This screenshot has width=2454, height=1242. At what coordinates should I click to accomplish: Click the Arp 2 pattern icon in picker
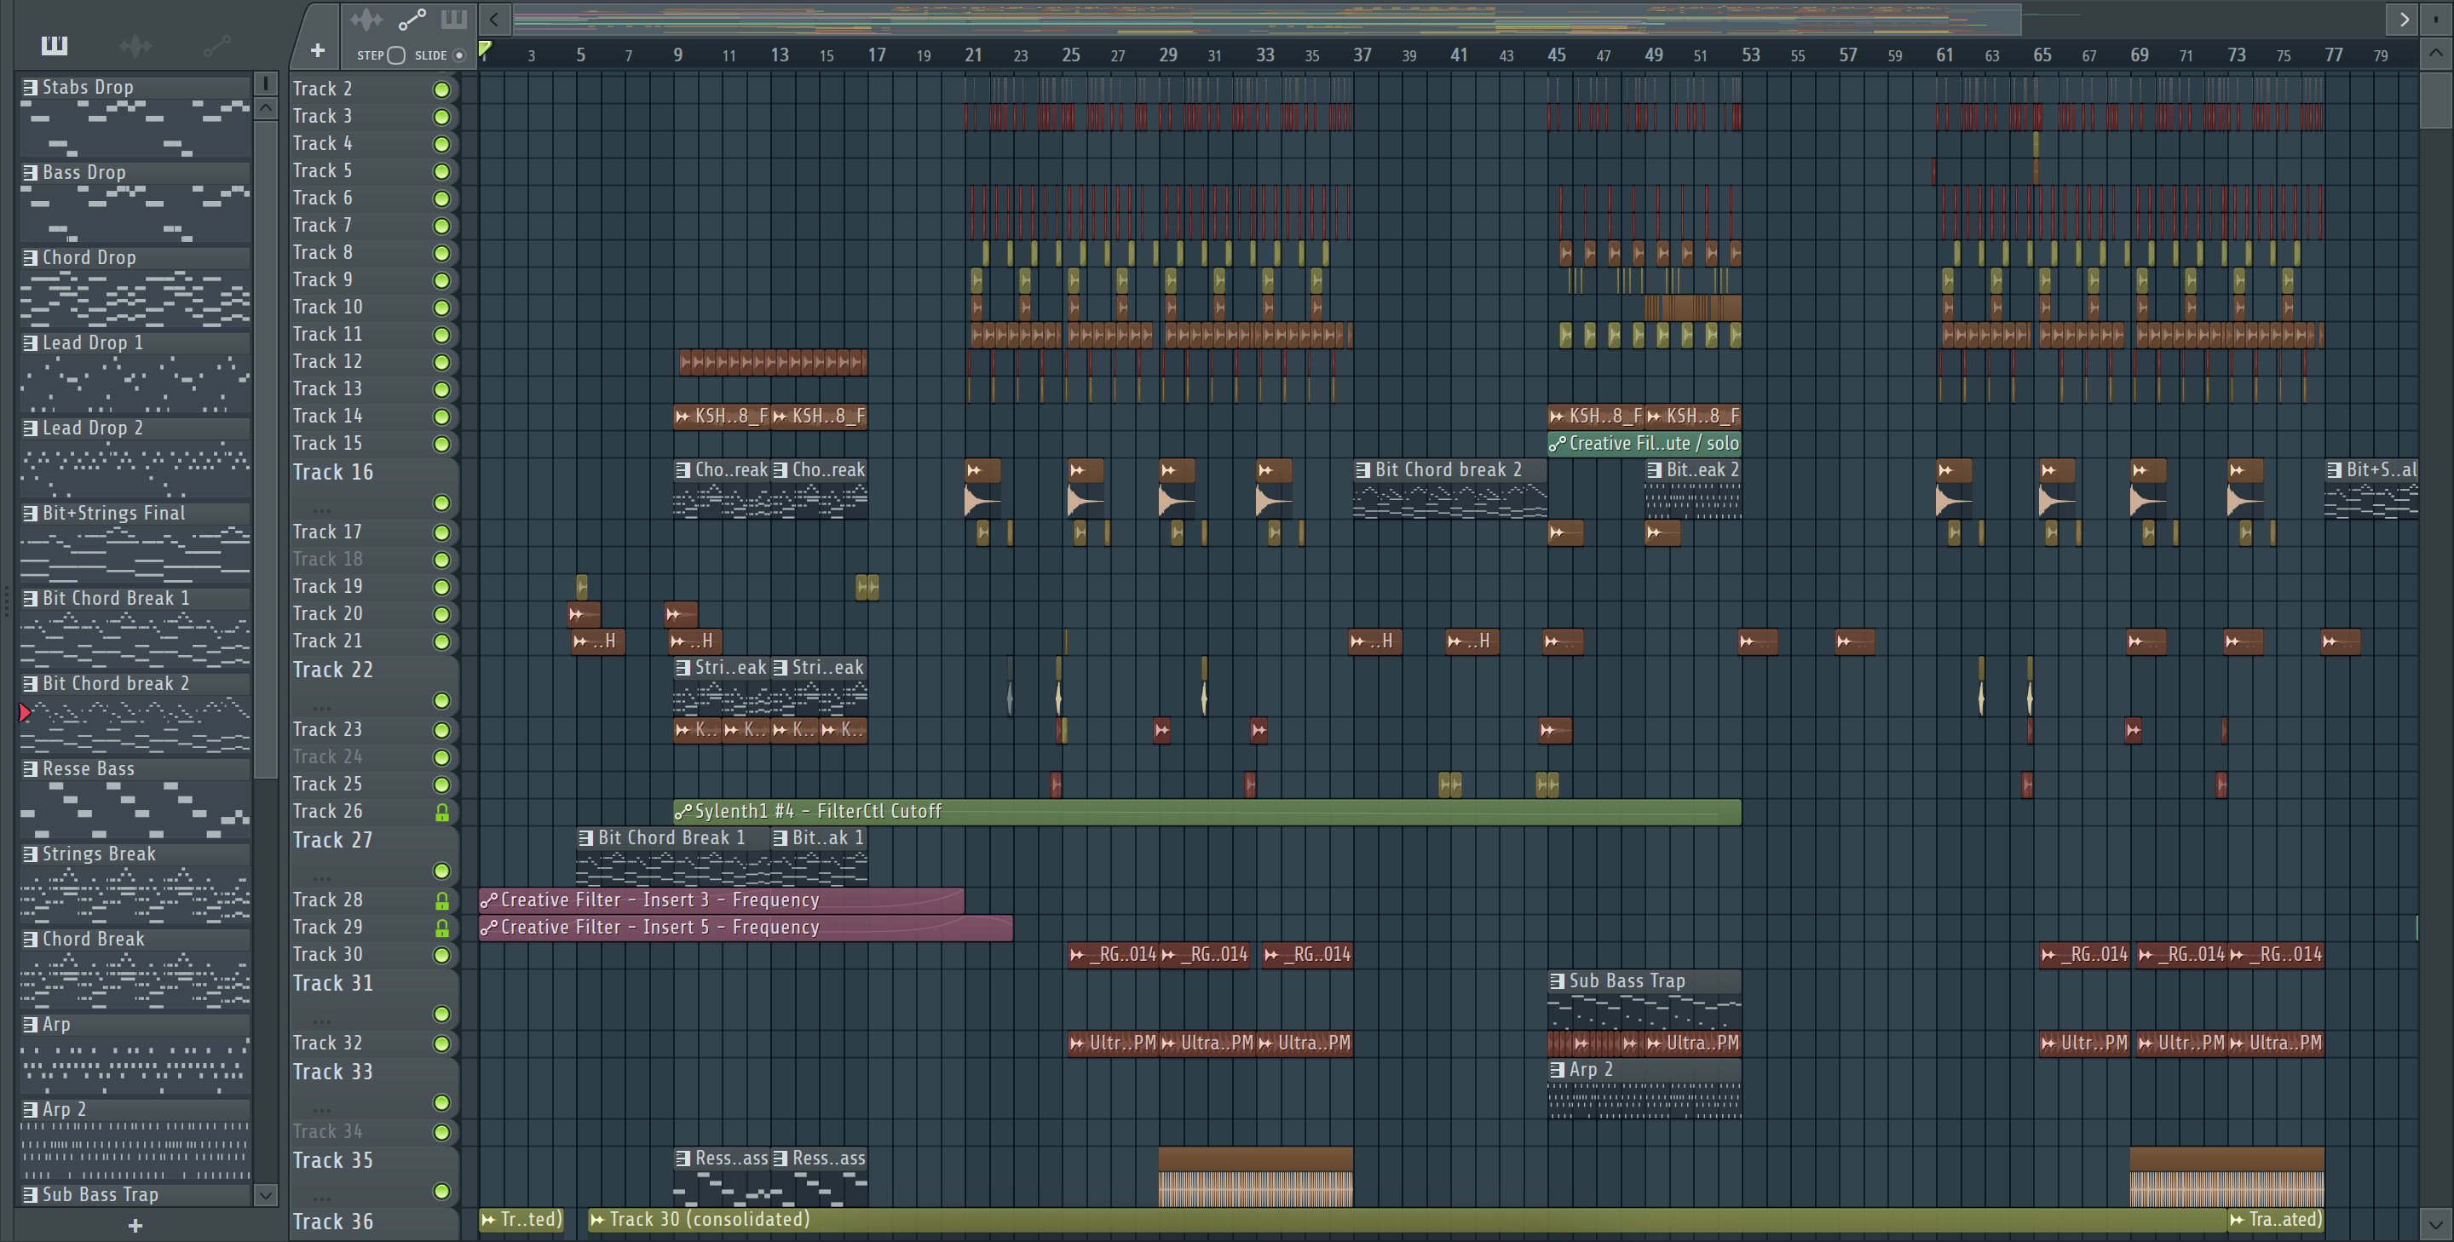[30, 1110]
